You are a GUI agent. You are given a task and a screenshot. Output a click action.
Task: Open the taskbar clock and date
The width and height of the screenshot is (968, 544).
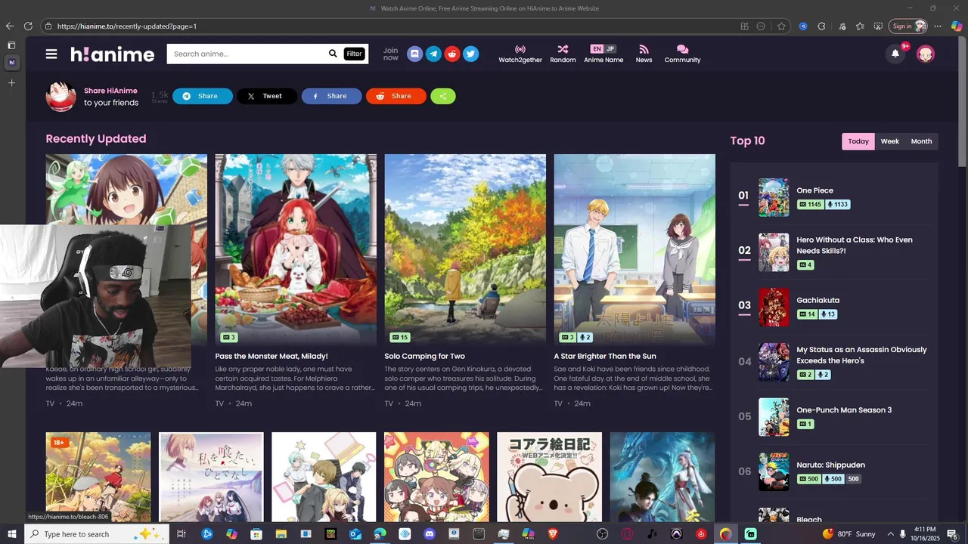click(x=925, y=534)
